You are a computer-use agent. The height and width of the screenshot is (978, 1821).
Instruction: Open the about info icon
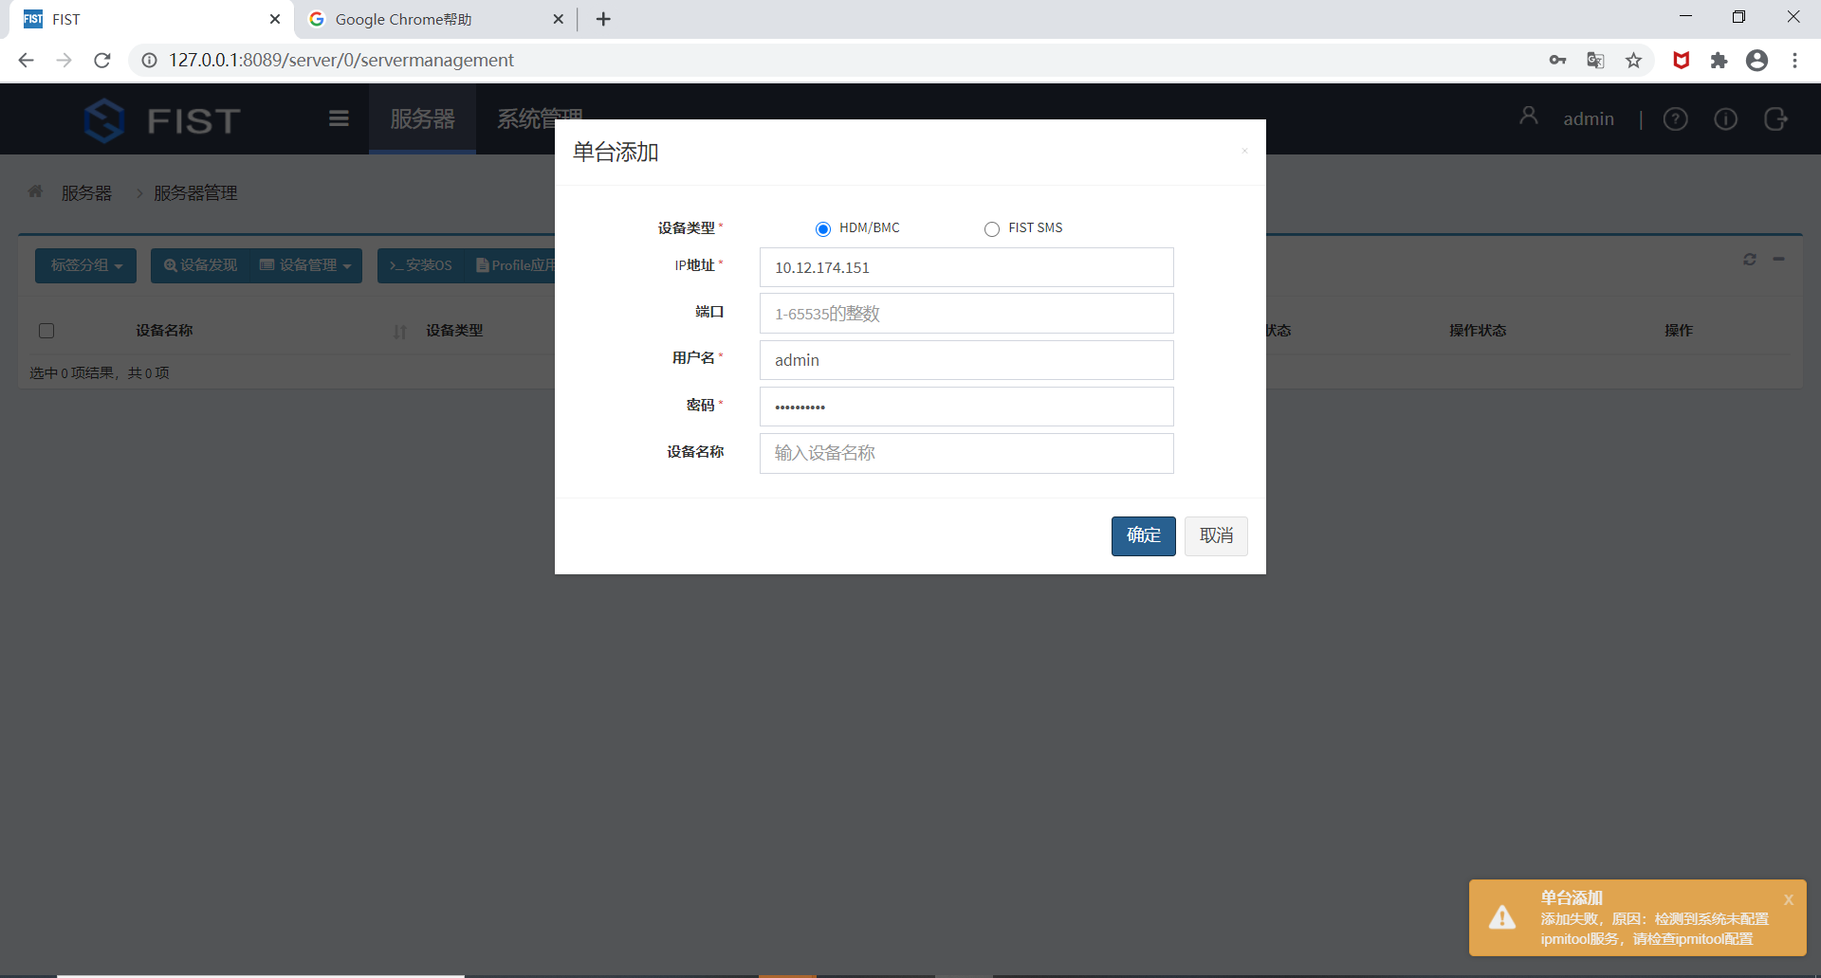[x=1725, y=118]
